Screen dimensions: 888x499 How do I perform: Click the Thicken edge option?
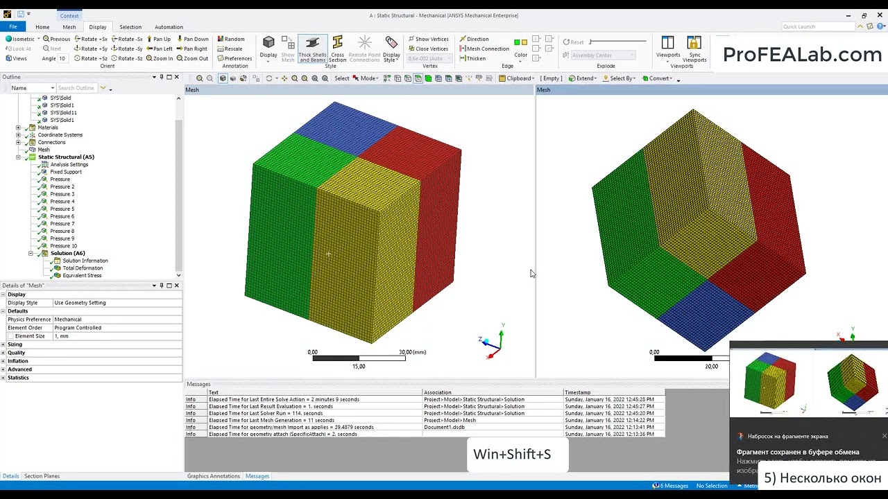[x=472, y=58]
